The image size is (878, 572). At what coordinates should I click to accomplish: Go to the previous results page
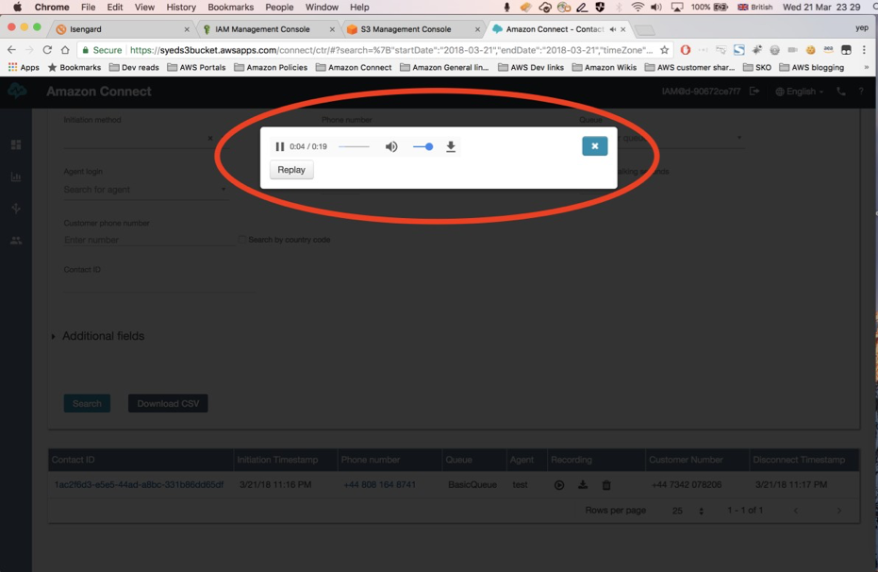coord(796,511)
